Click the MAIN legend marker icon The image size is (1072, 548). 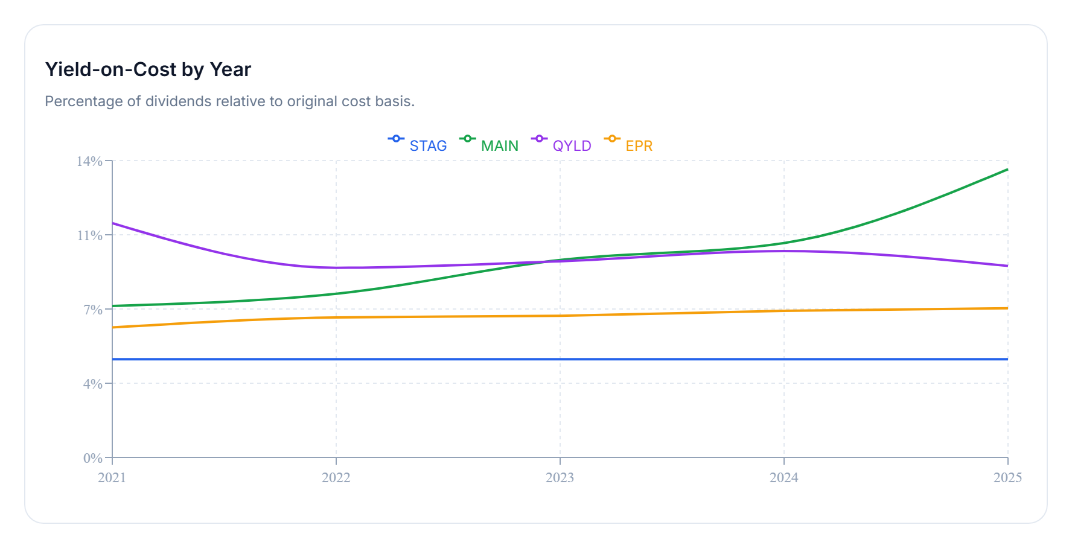467,139
